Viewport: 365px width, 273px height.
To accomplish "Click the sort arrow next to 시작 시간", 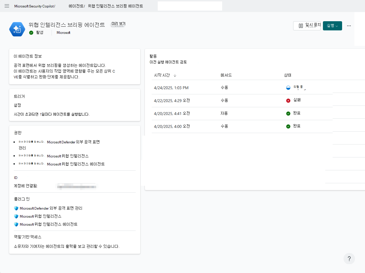I will coord(175,75).
